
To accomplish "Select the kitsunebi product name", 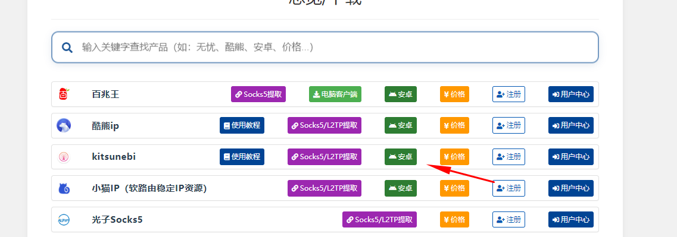I will [x=114, y=157].
